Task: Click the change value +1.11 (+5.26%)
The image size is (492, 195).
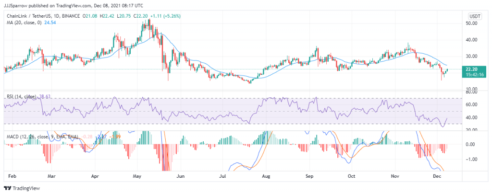Action: click(x=165, y=16)
